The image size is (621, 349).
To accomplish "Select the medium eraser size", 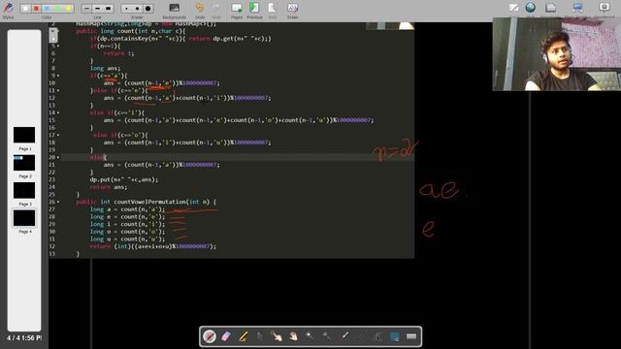I will (137, 9).
